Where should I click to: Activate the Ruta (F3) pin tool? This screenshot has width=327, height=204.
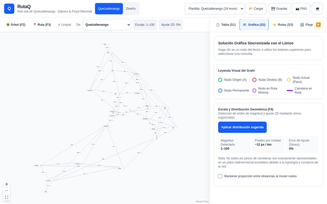(x=42, y=25)
